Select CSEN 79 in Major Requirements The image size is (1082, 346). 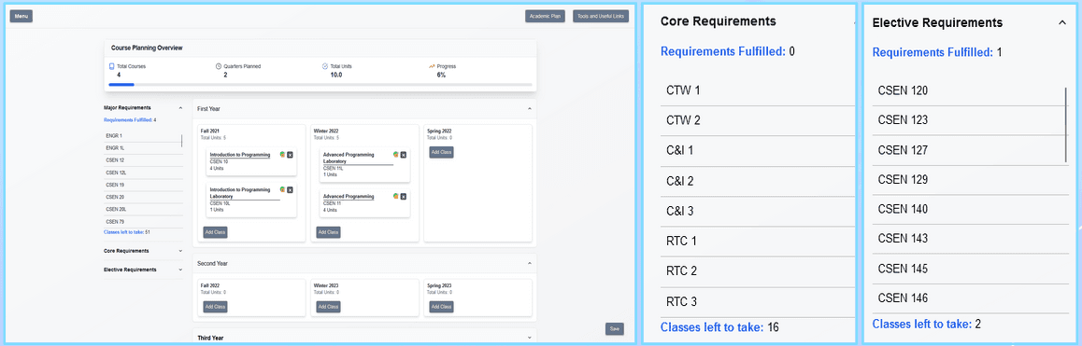pos(143,222)
